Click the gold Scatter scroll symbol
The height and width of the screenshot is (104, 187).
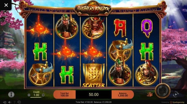(x=93, y=75)
